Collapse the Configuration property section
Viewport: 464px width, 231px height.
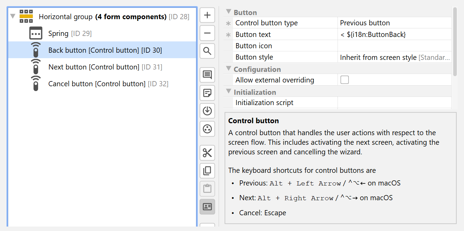click(229, 69)
